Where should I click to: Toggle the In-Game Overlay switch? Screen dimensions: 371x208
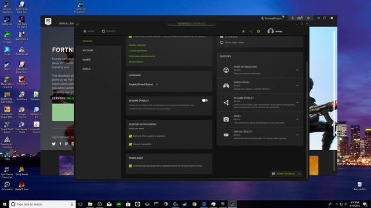coord(205,101)
